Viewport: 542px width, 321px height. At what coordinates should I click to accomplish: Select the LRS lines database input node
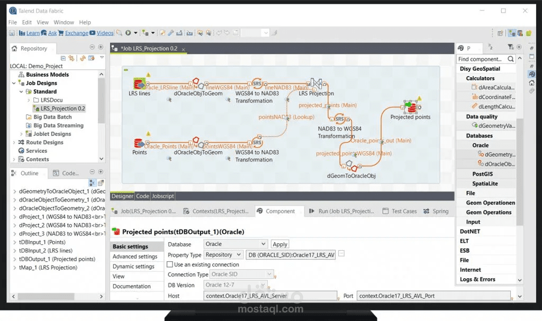click(x=139, y=84)
